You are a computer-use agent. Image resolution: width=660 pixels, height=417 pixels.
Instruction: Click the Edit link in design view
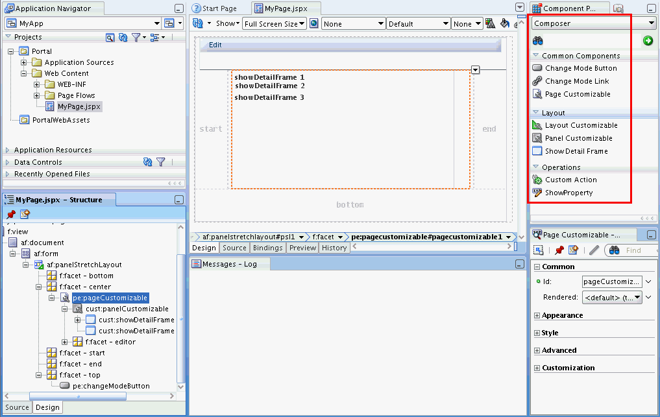click(215, 45)
